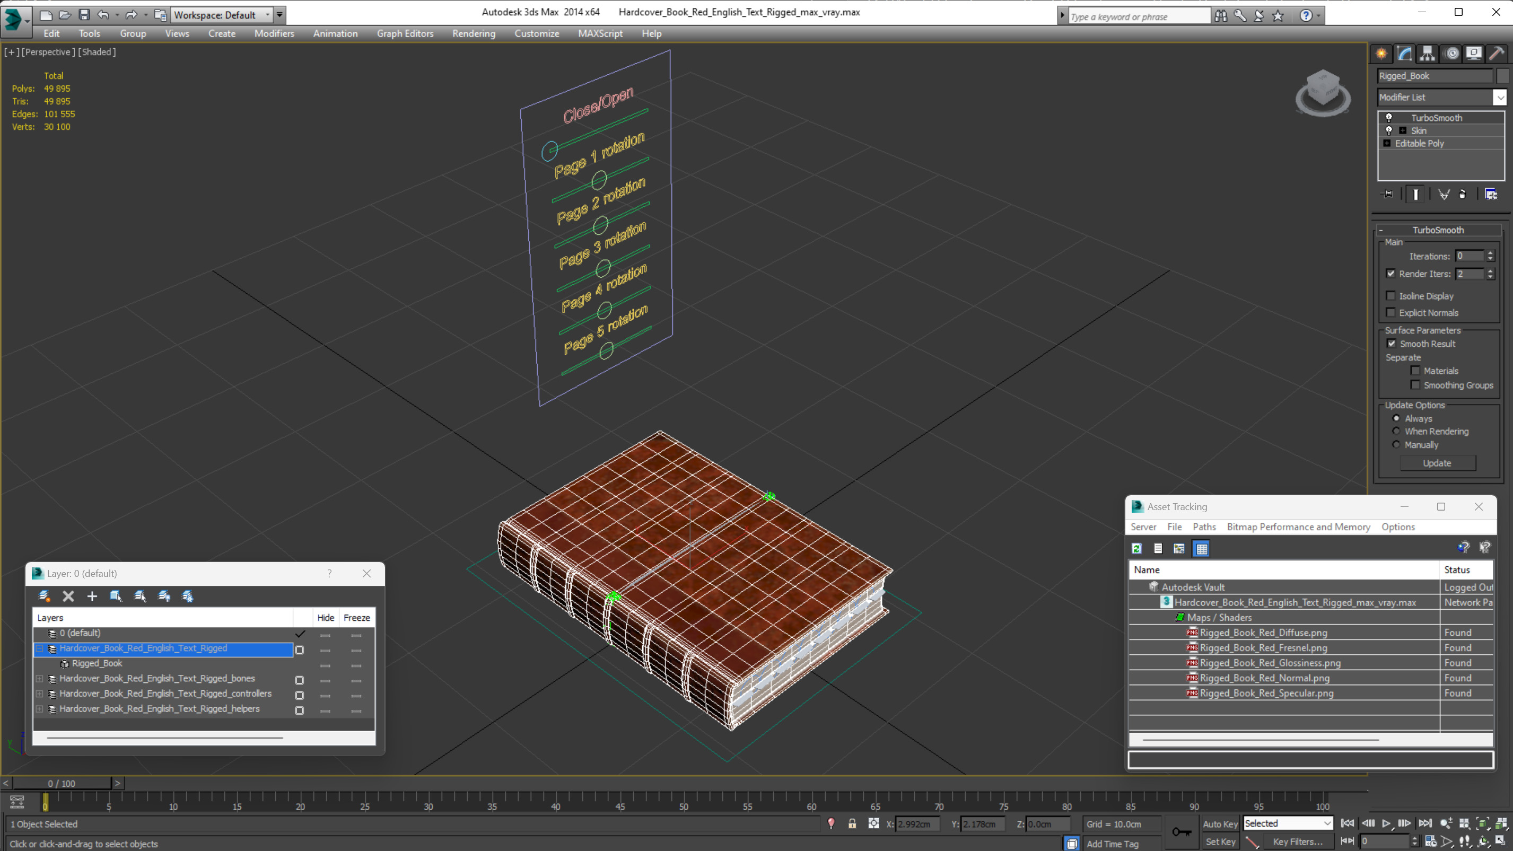Open Configure Modifier Sets icon

1491,194
